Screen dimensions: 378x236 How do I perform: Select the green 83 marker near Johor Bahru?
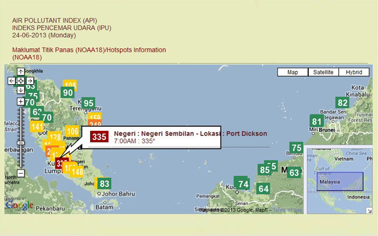(104, 184)
